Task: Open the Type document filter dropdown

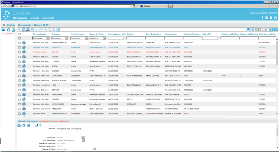Action: (x=79, y=38)
